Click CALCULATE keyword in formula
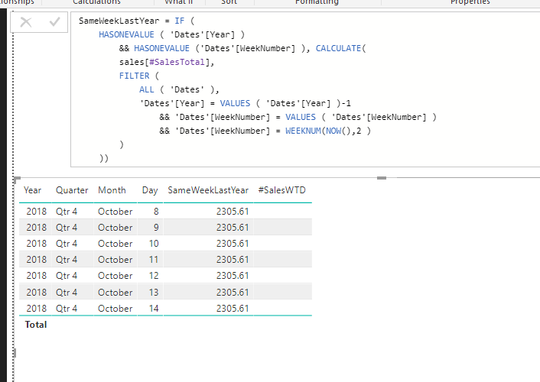 pyautogui.click(x=338, y=49)
